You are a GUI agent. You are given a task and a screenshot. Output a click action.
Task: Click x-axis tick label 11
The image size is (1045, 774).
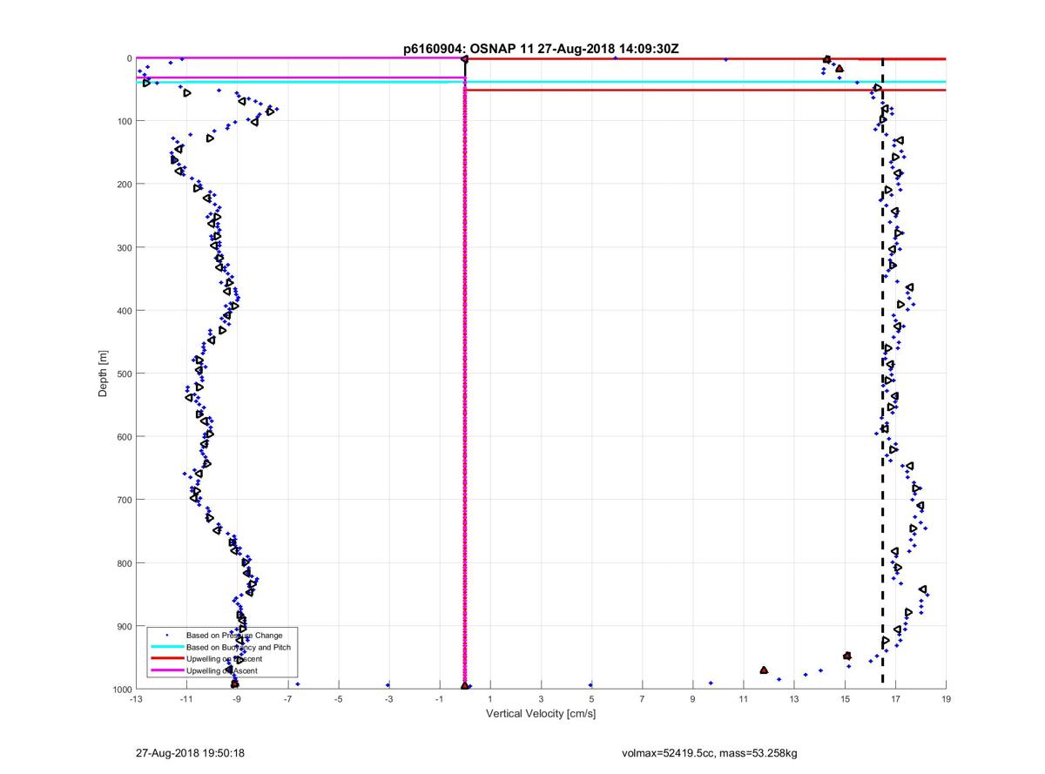(743, 699)
